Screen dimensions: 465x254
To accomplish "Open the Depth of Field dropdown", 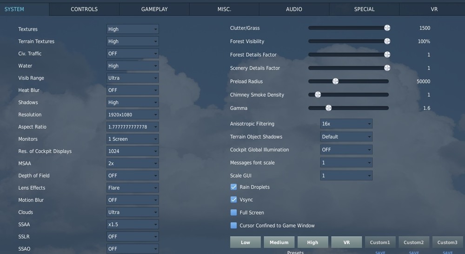I will click(x=133, y=176).
